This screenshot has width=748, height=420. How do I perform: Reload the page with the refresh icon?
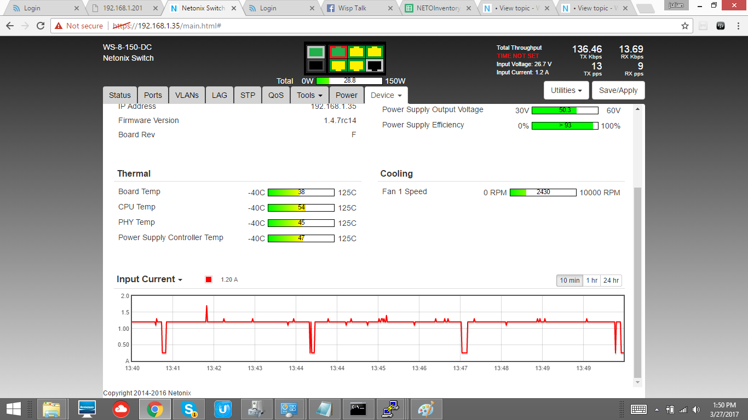point(41,26)
